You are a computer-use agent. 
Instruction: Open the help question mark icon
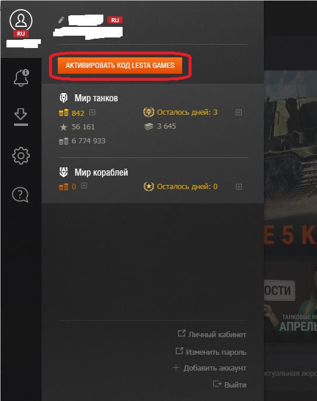pos(20,194)
